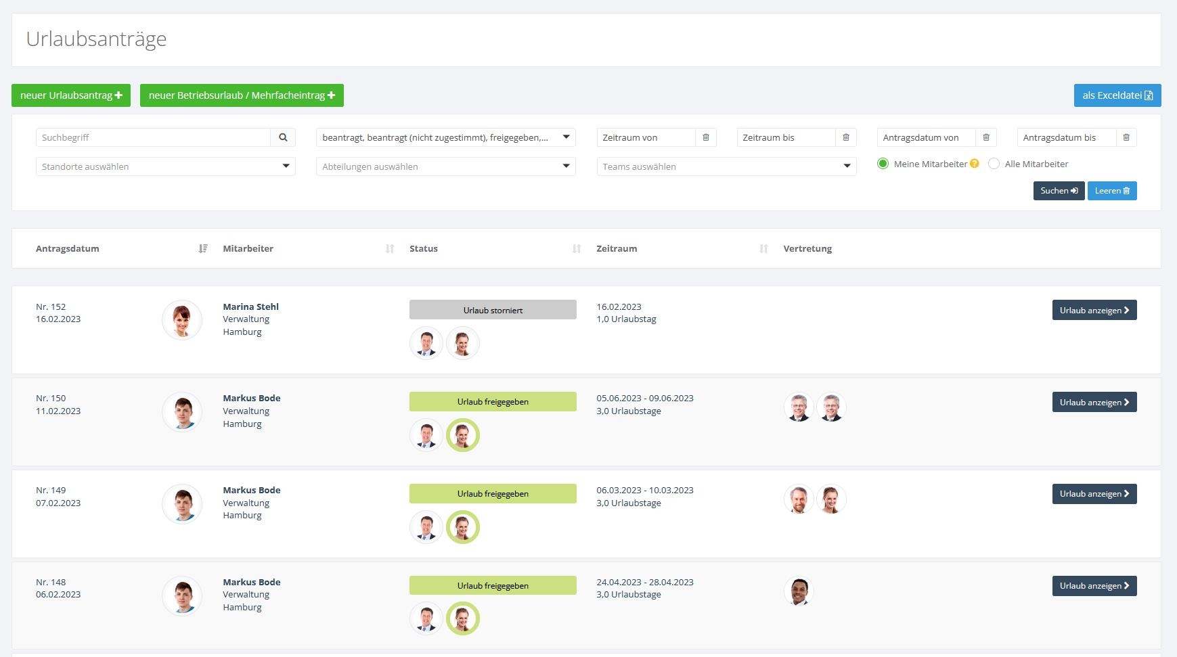
Task: Sort the list by Mitarbeiter column icon
Action: coord(390,249)
